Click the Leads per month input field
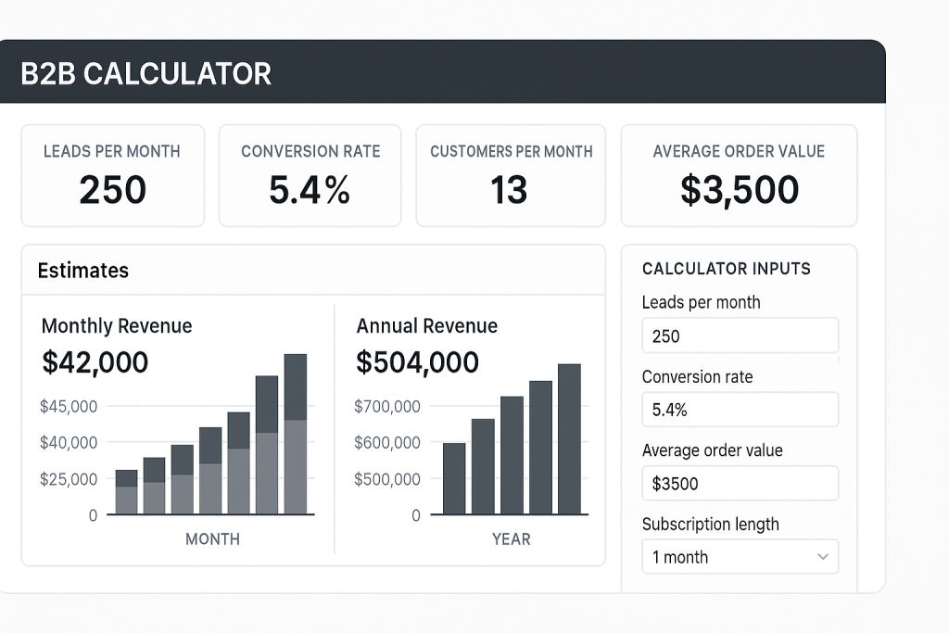 (740, 335)
